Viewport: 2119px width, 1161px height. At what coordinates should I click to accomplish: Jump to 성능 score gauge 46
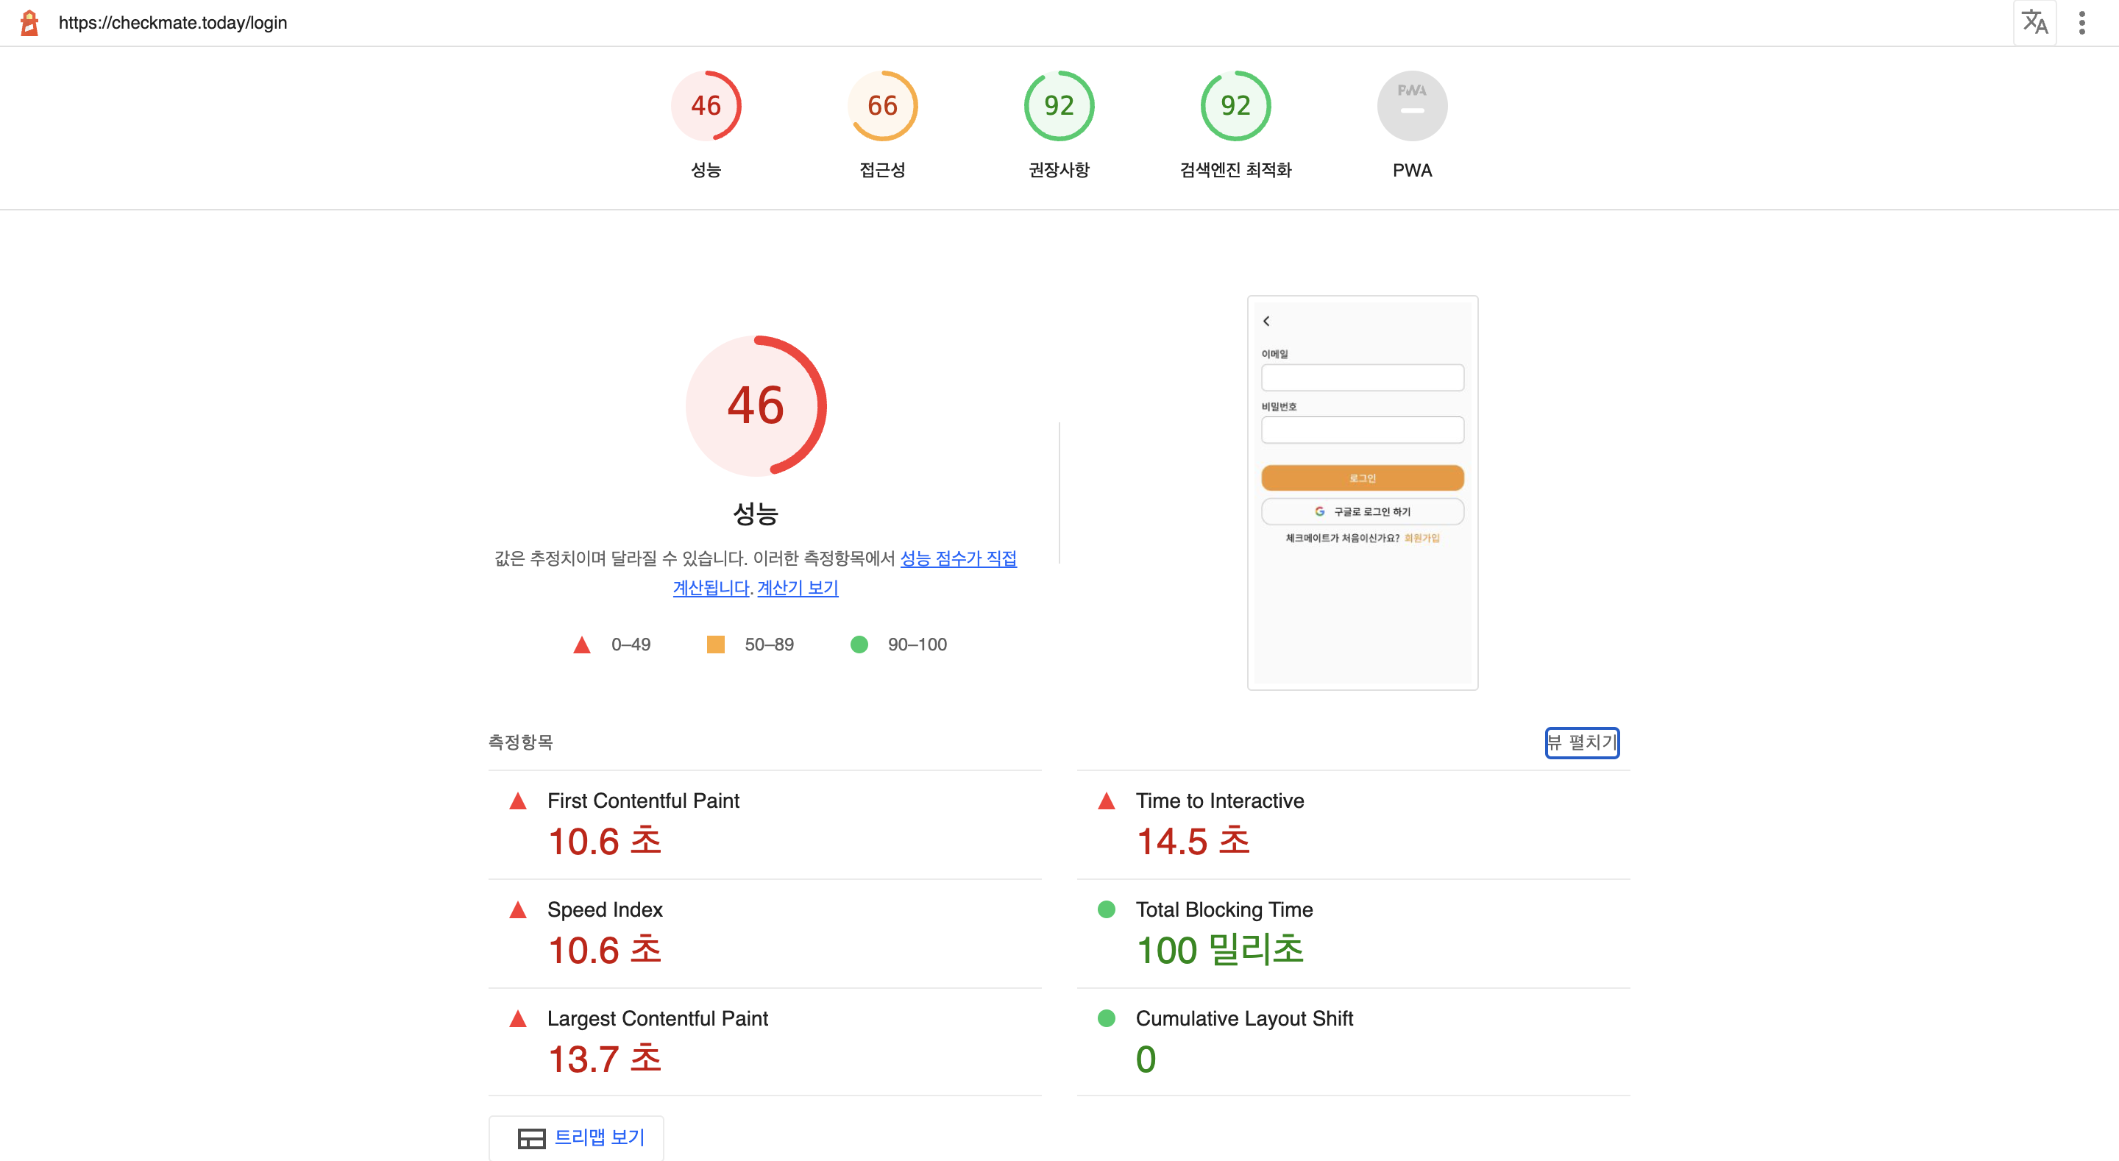pos(705,106)
